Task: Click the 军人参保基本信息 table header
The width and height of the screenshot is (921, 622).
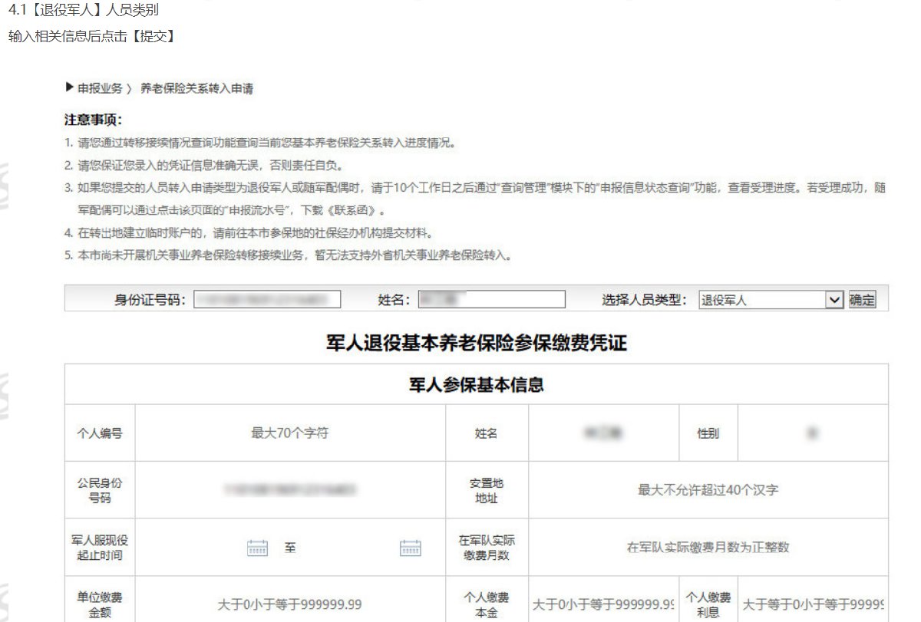Action: click(477, 385)
